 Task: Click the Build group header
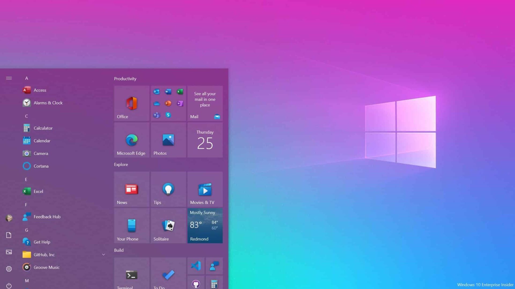click(x=119, y=250)
